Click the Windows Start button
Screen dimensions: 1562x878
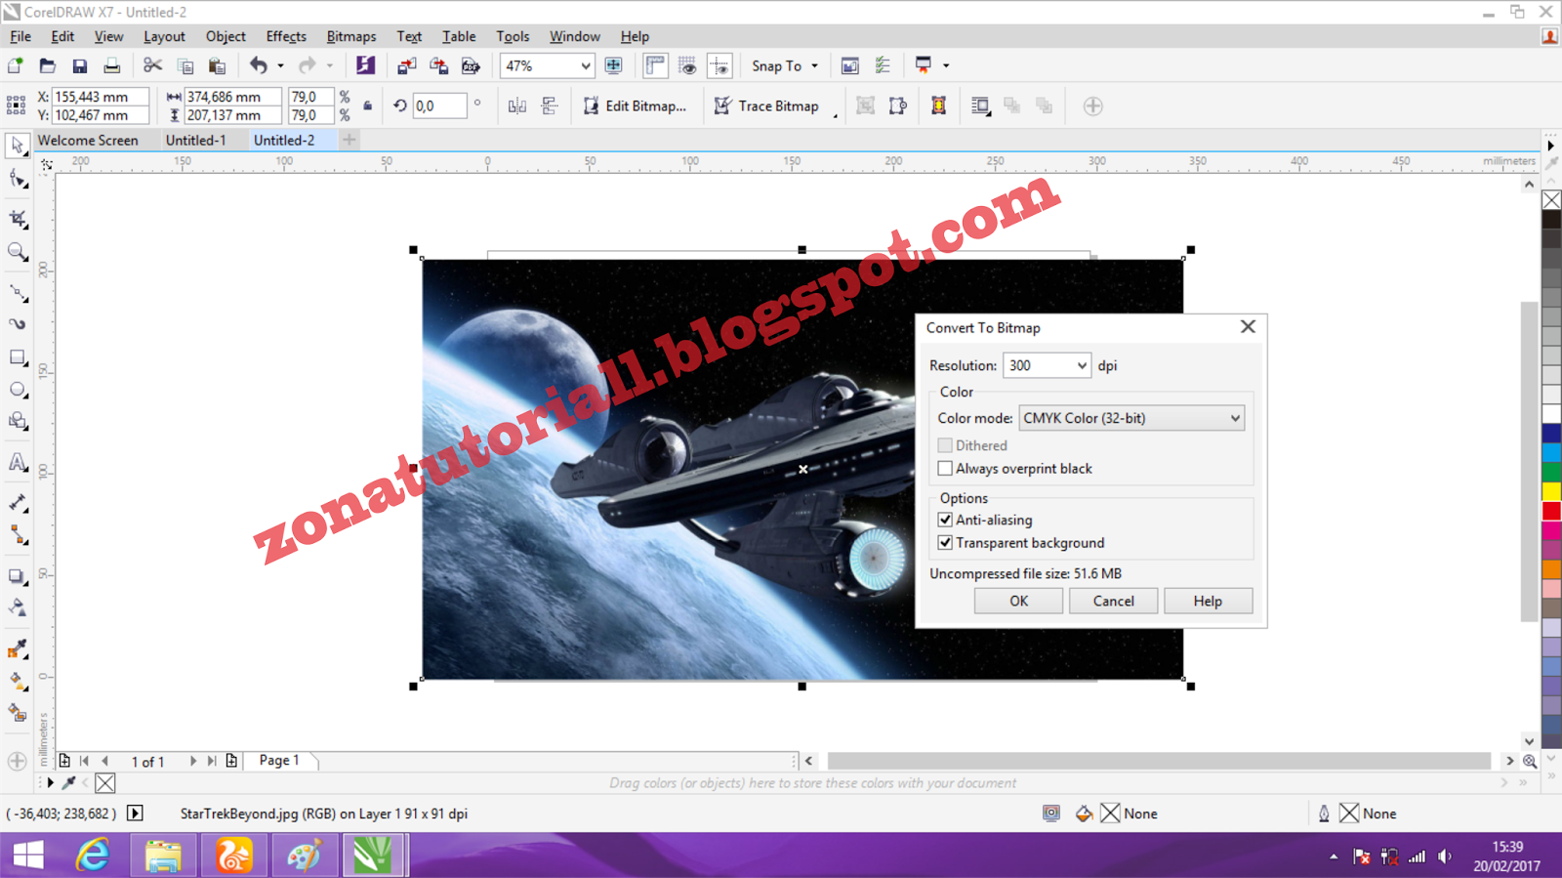28,856
